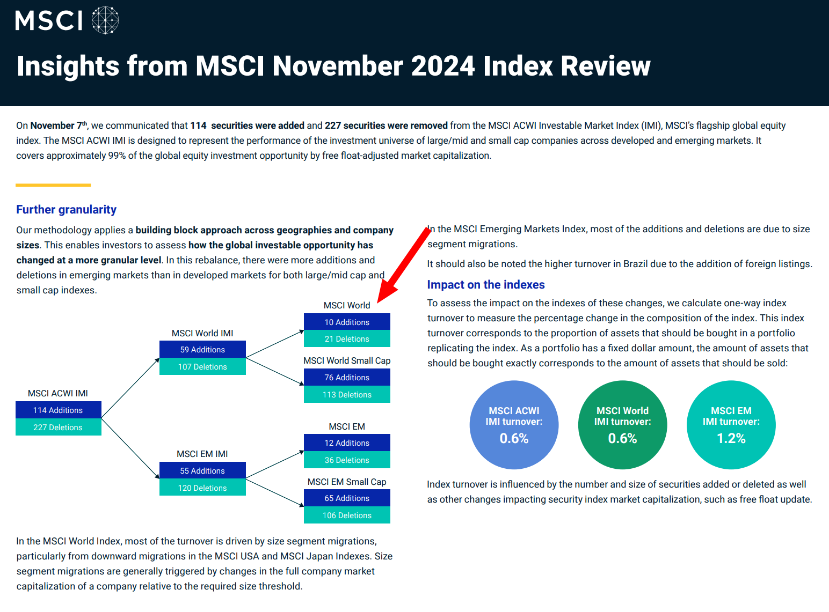Click the teal MSCI EM IMI turnover circle

(x=731, y=424)
